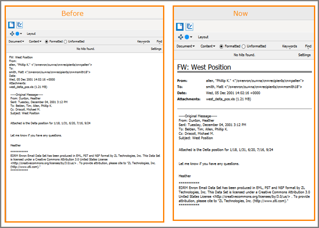Open the Content menu in Now panel
The image size is (319, 228).
(208, 46)
